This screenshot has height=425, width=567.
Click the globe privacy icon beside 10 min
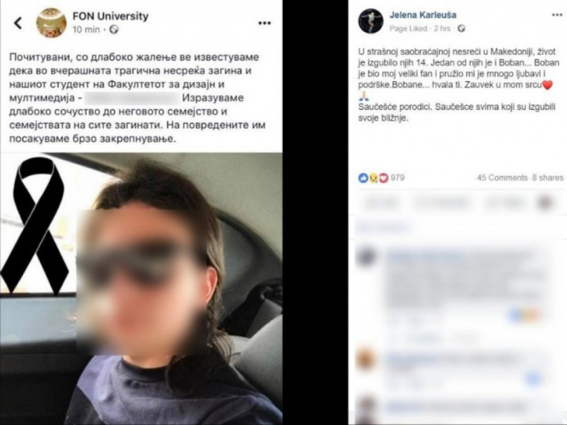coord(114,30)
